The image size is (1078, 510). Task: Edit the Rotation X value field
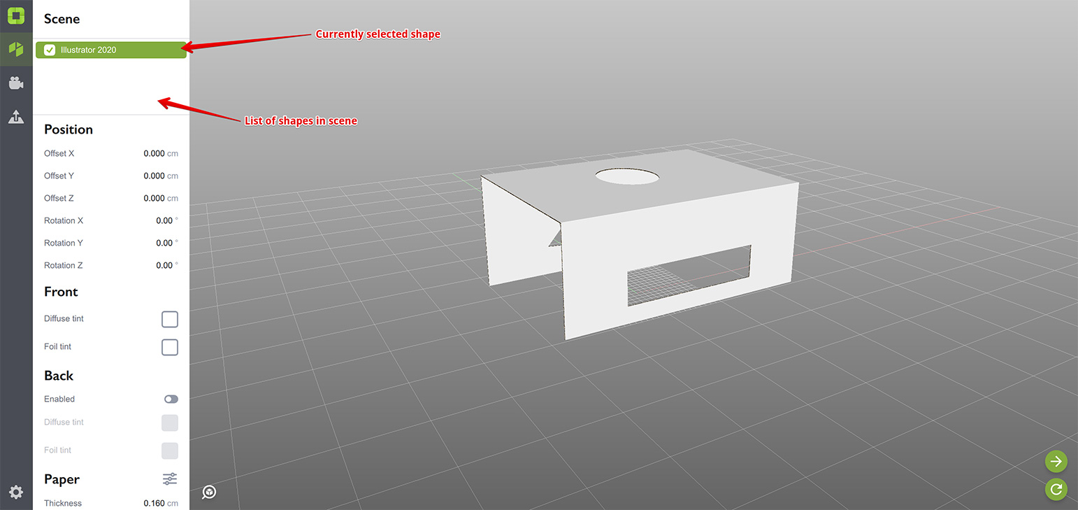(164, 220)
